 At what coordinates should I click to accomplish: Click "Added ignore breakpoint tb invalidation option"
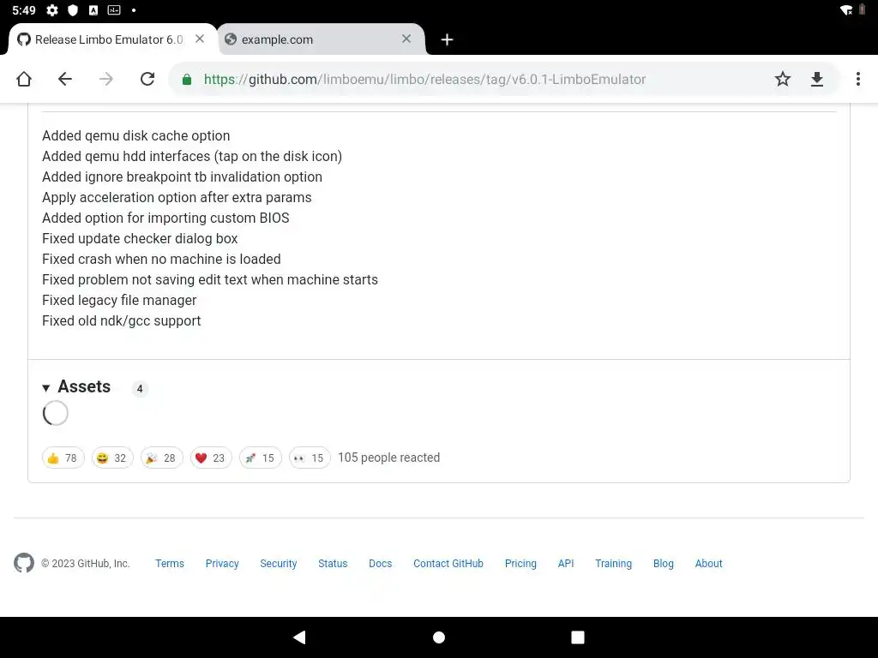tap(182, 176)
